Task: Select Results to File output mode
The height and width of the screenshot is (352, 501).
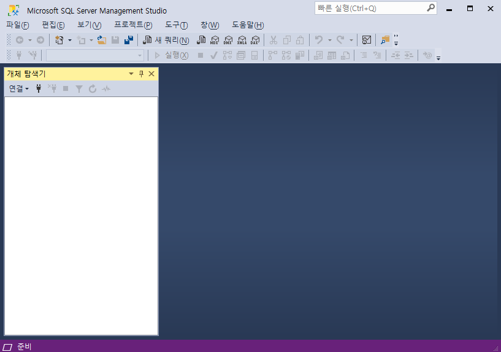Action: 345,55
